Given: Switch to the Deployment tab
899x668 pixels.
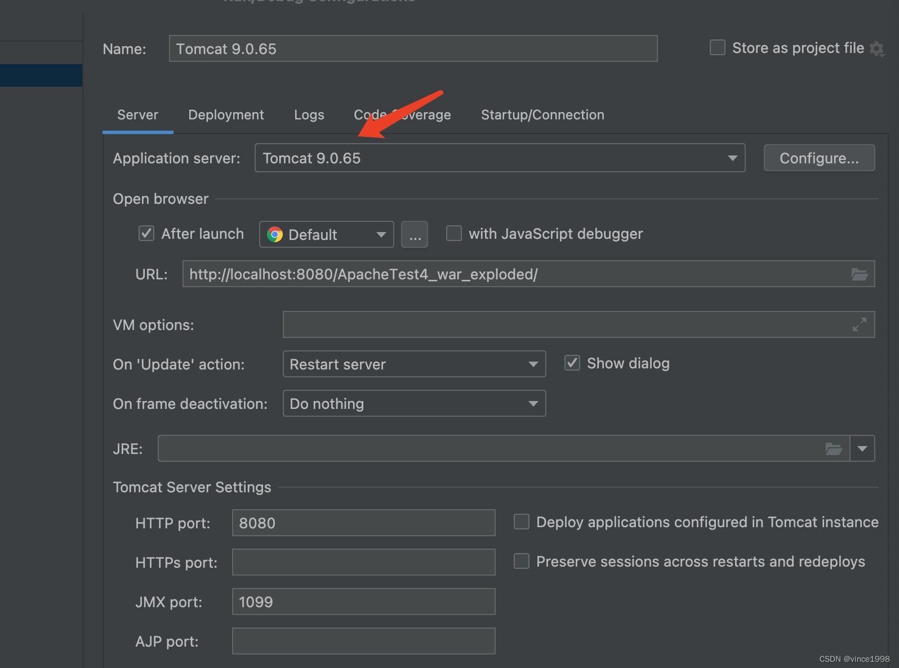Looking at the screenshot, I should pyautogui.click(x=226, y=115).
